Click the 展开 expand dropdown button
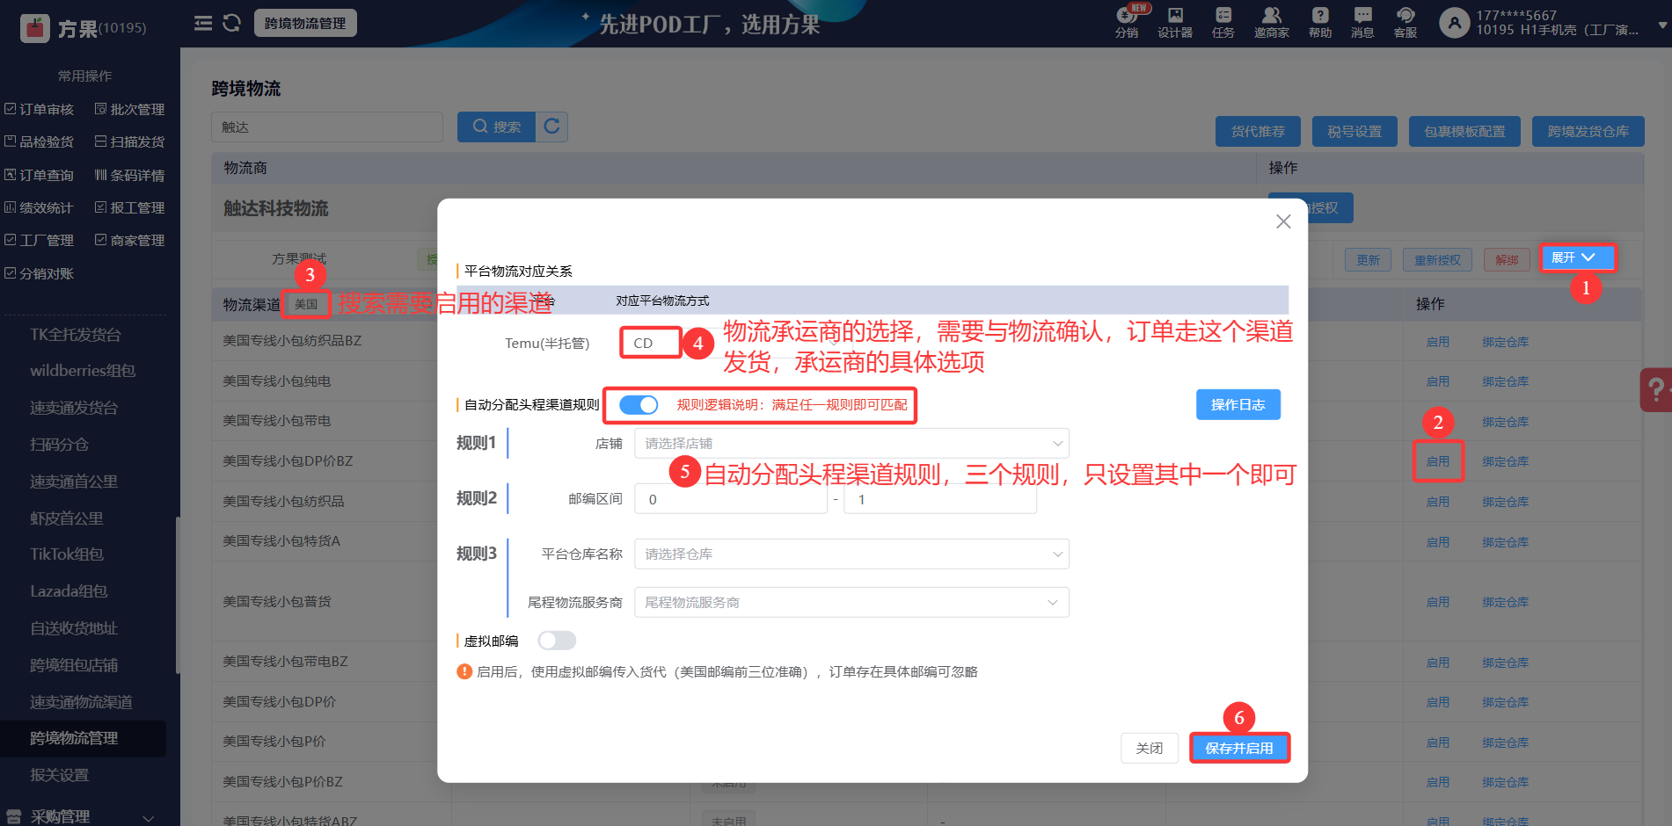 [1578, 257]
